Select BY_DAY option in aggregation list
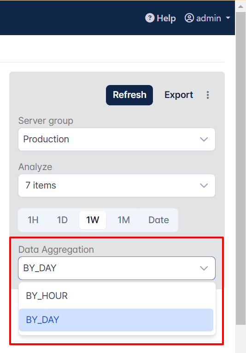246x353 pixels. tap(116, 320)
